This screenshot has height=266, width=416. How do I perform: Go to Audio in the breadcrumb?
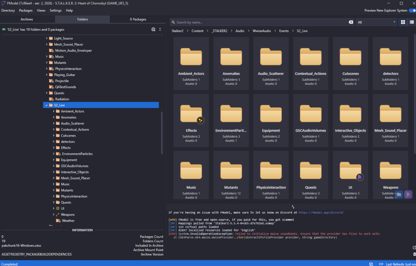pyautogui.click(x=240, y=31)
